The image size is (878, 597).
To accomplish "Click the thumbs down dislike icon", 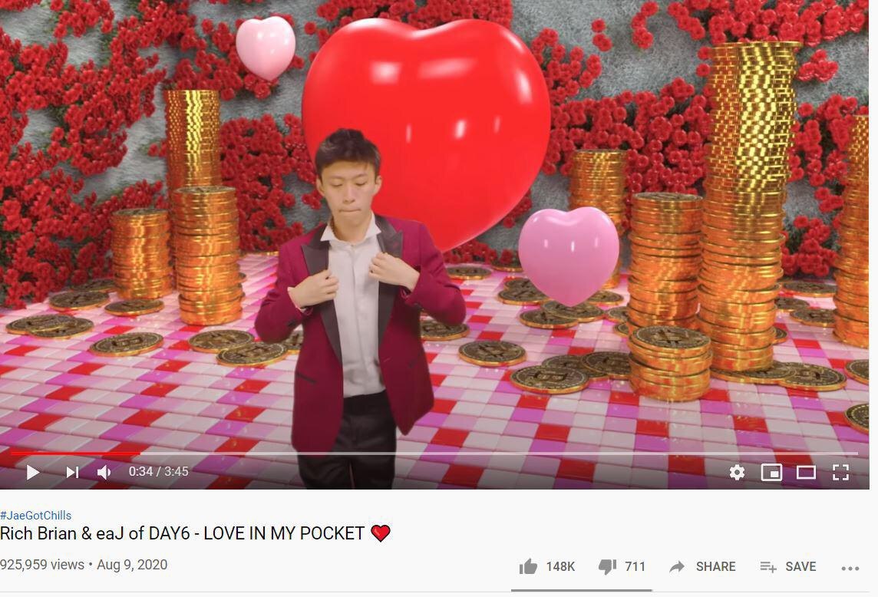I will click(607, 567).
